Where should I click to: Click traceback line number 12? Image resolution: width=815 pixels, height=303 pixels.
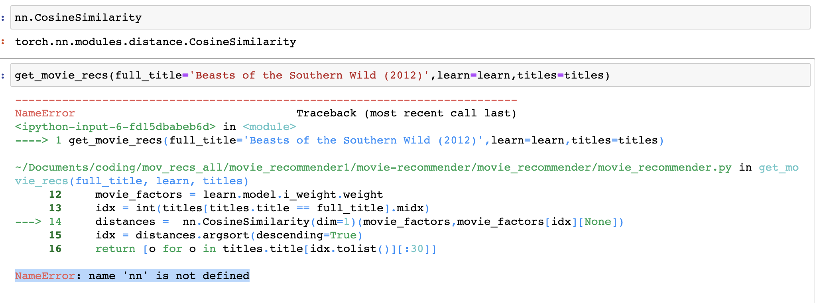[x=55, y=195]
